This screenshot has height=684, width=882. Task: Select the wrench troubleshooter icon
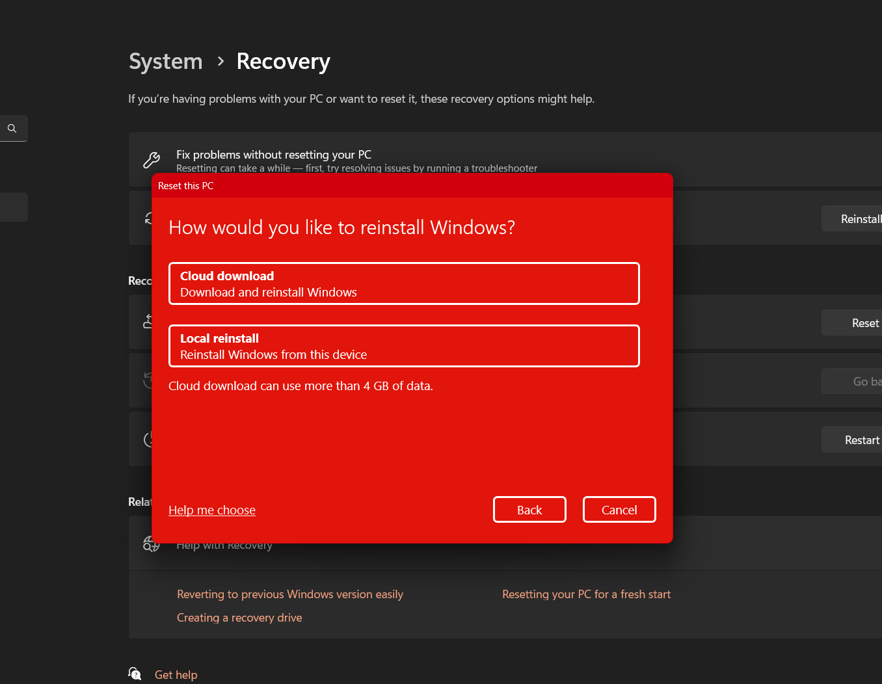152,159
